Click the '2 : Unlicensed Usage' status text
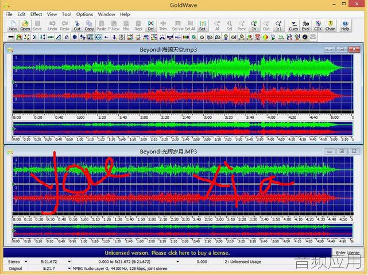The image size is (368, 275). click(243, 261)
